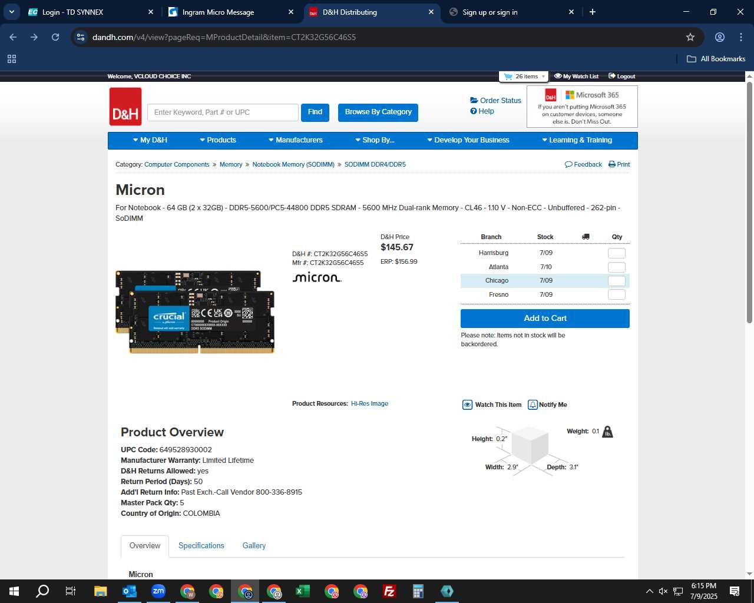Open File Explorer from the taskbar
The image size is (754, 603).
click(100, 591)
